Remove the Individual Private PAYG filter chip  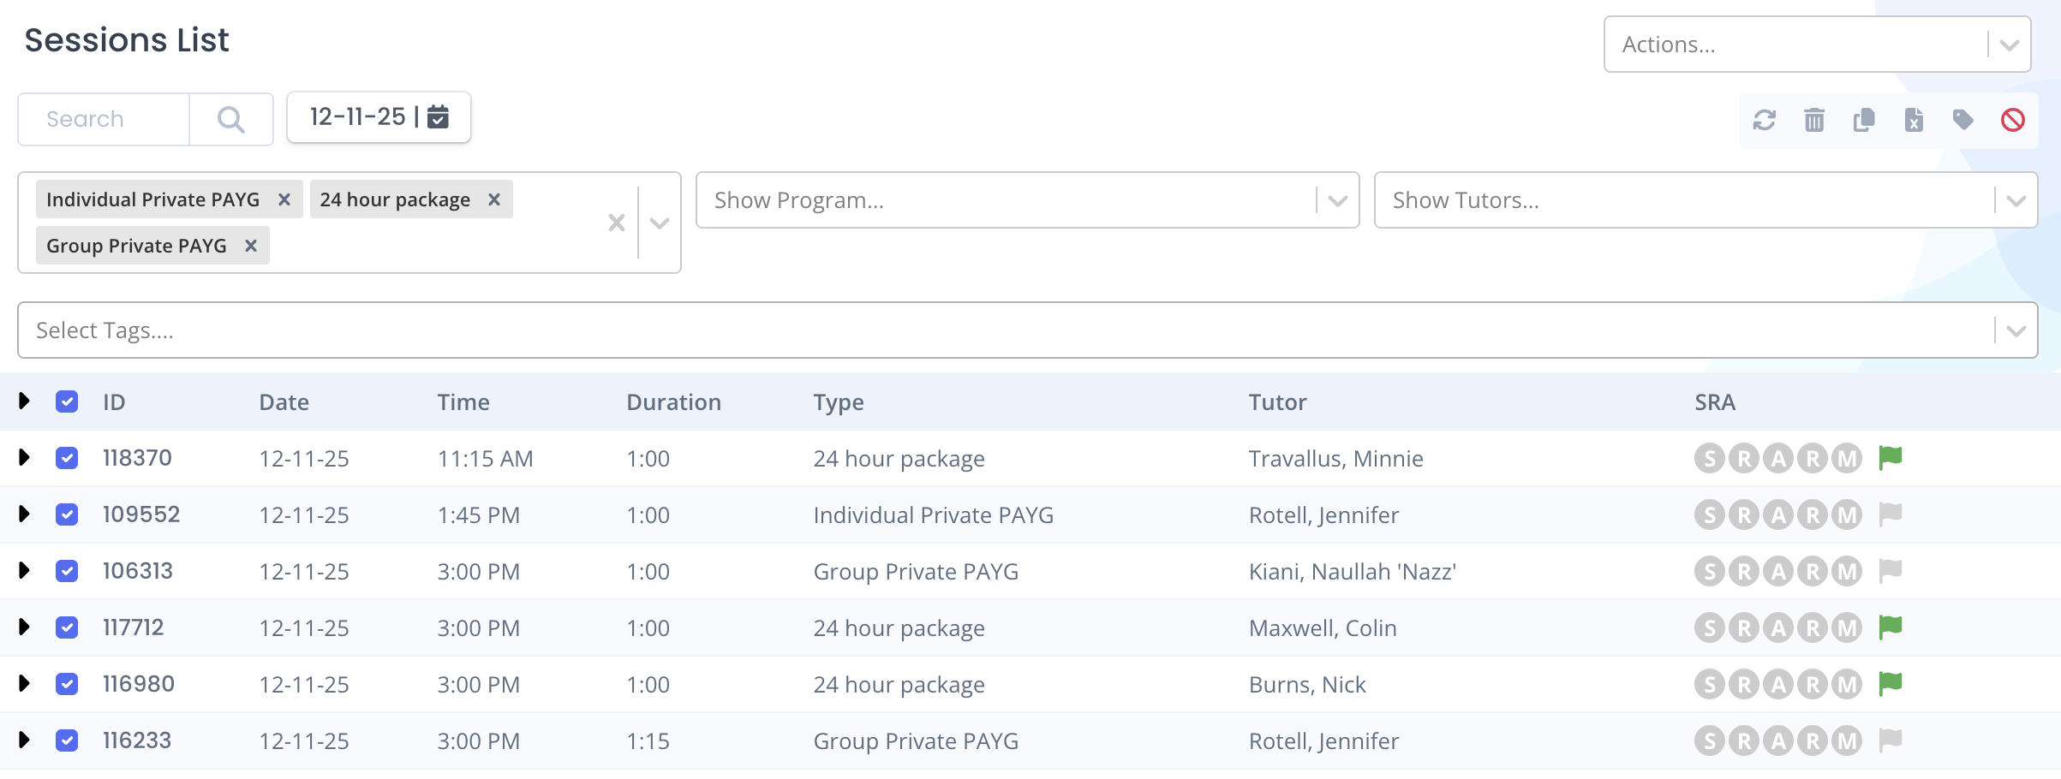coord(284,199)
